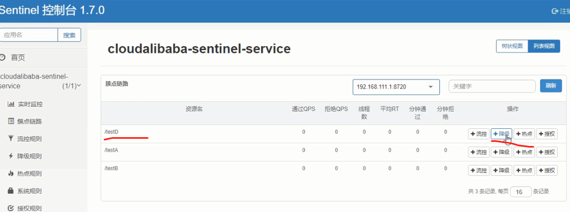
Task: Click the 搜索 app search button
Action: [69, 35]
